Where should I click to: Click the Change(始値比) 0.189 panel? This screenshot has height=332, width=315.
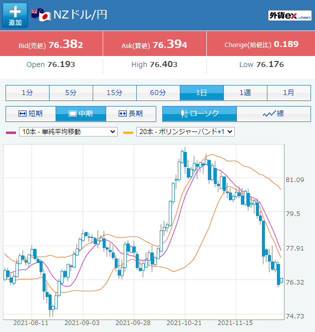click(x=261, y=43)
